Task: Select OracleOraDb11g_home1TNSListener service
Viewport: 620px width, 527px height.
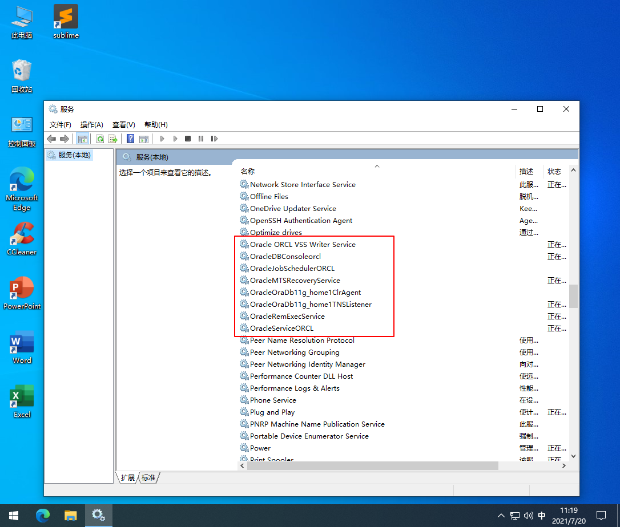Action: [311, 304]
